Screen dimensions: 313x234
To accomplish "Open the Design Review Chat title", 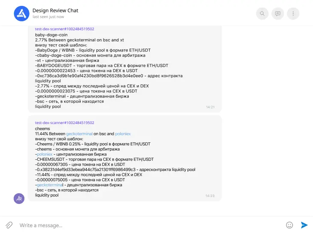I will tap(55, 10).
